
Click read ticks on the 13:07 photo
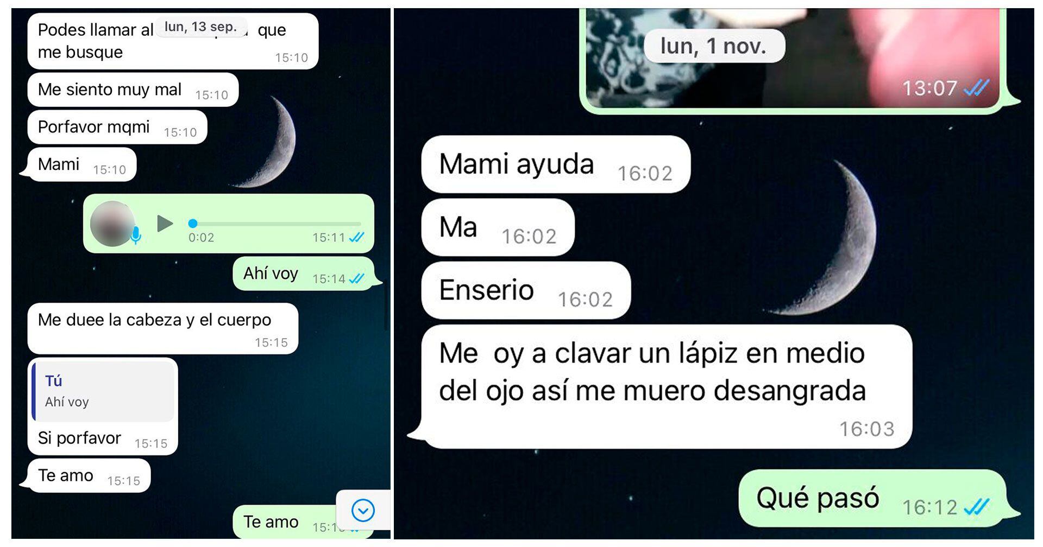pyautogui.click(x=976, y=88)
